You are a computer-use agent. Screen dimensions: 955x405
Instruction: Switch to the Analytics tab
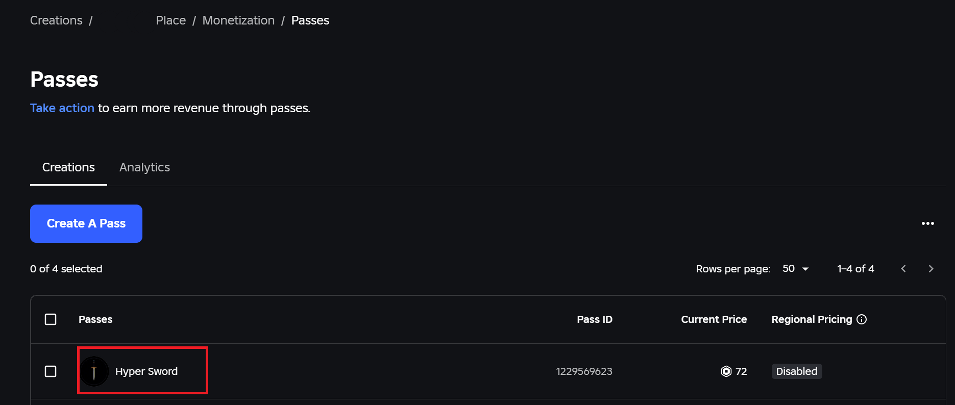coord(144,167)
